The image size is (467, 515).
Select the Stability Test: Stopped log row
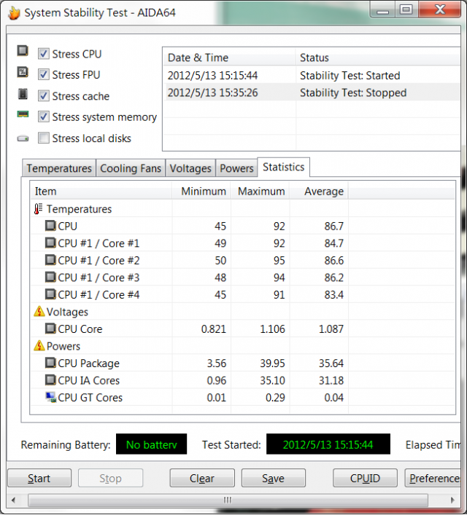pyautogui.click(x=312, y=93)
